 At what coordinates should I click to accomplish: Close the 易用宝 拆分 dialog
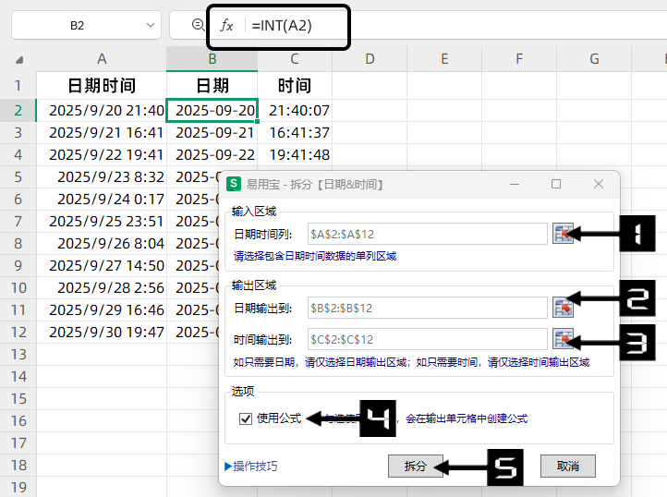[x=598, y=184]
